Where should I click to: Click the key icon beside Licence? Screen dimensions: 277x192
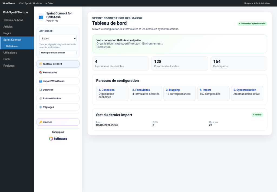point(41,122)
